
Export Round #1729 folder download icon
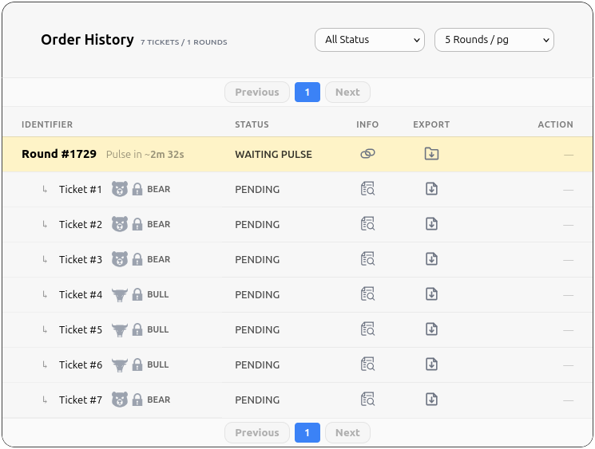(x=431, y=154)
